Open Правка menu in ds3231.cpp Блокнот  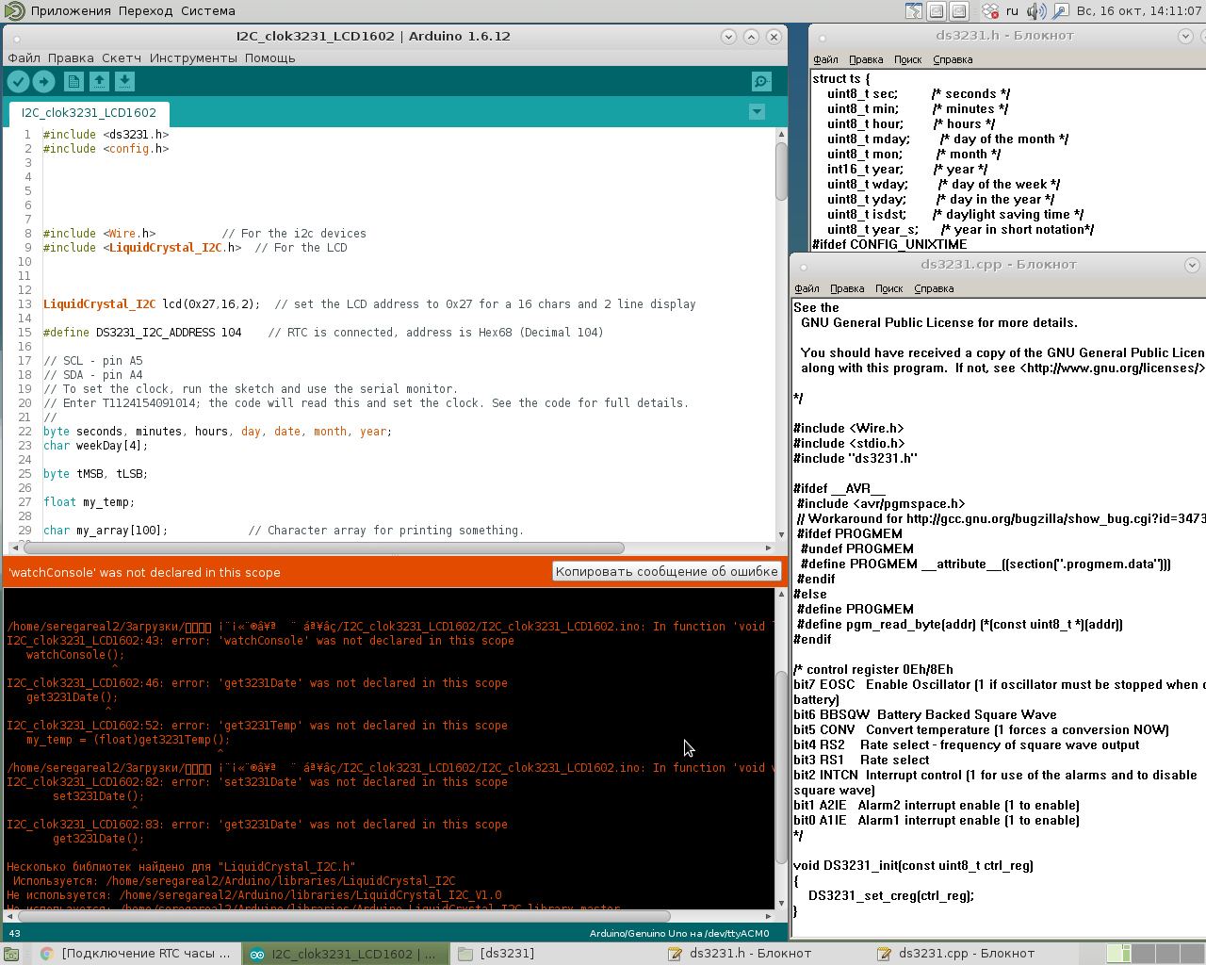click(x=847, y=288)
